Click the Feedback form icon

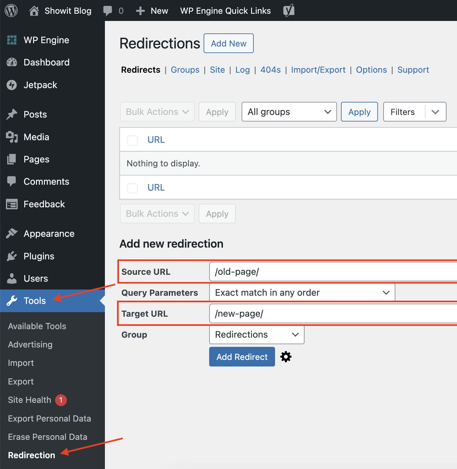(x=12, y=204)
